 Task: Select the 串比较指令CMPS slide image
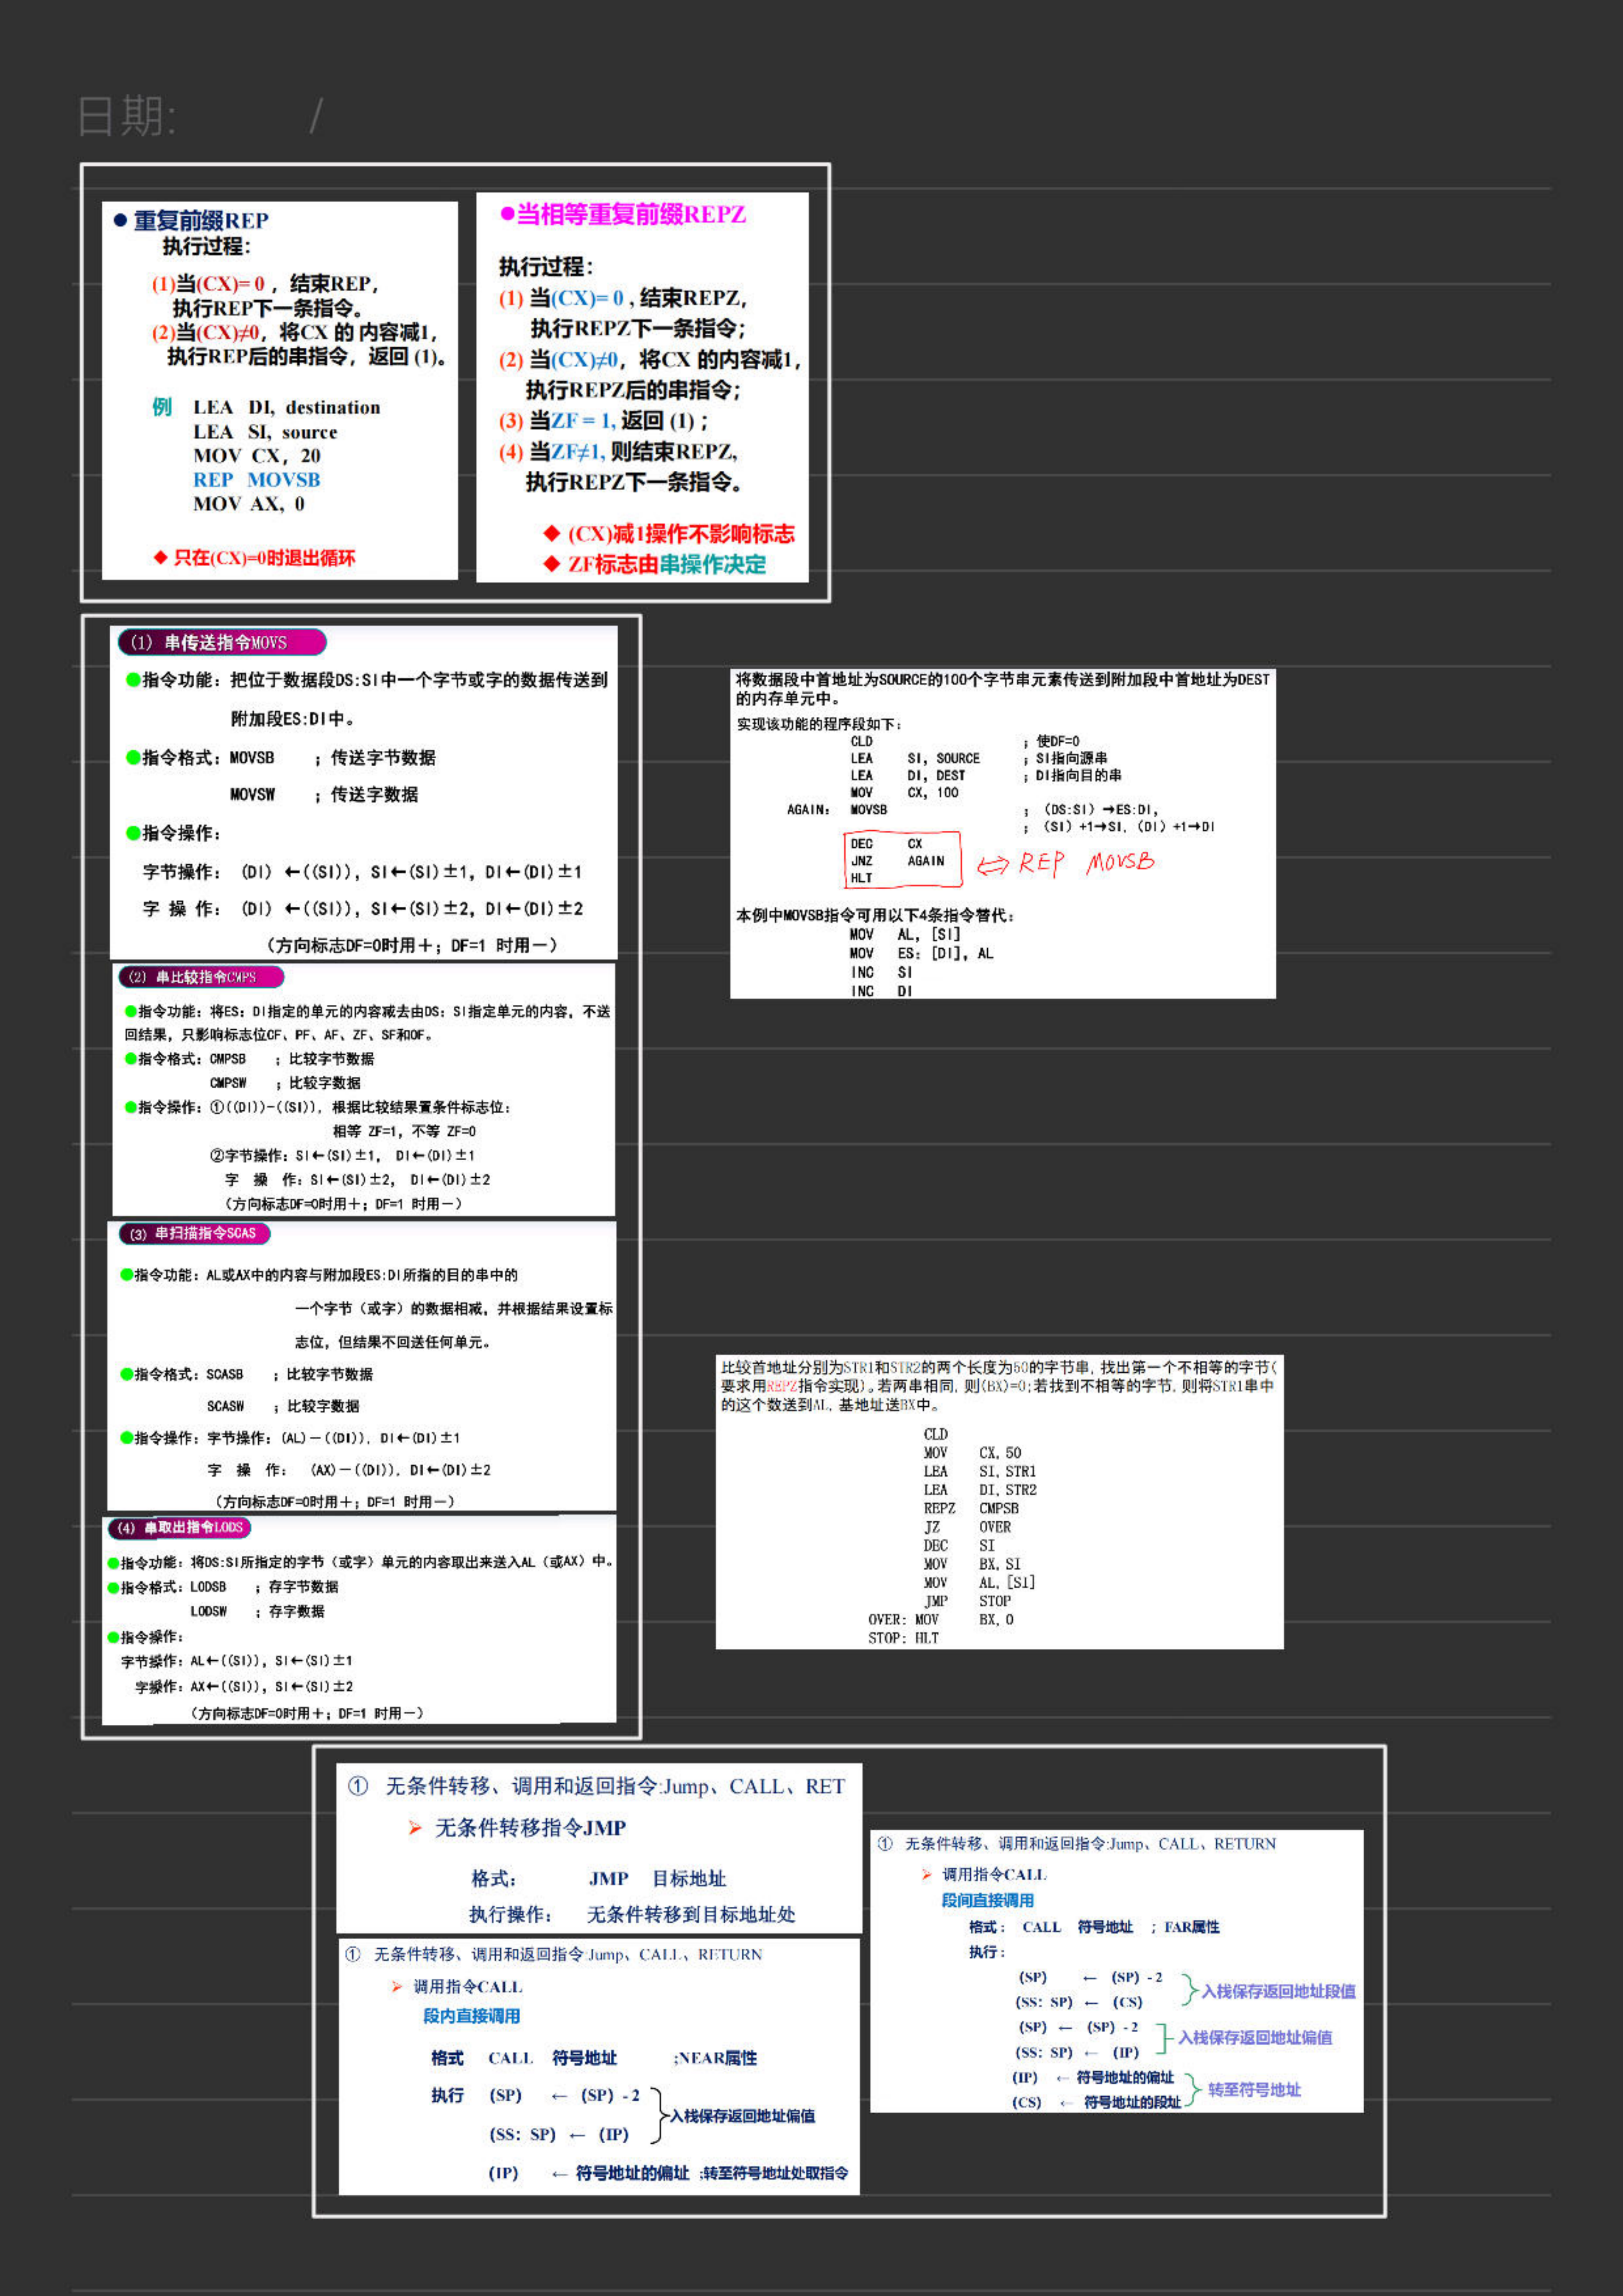coord(363,1089)
